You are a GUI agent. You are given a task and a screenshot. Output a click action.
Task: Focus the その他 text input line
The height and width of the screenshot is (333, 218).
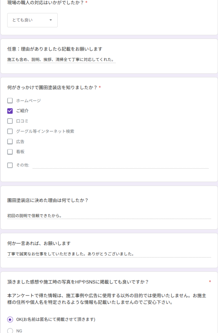[120, 165]
